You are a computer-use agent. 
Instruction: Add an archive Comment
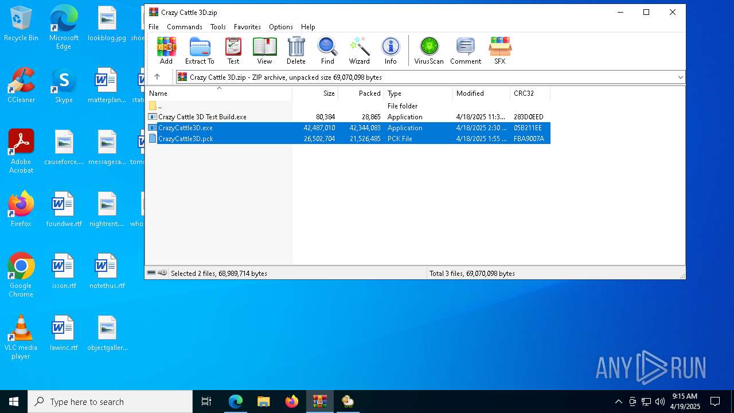tap(466, 50)
